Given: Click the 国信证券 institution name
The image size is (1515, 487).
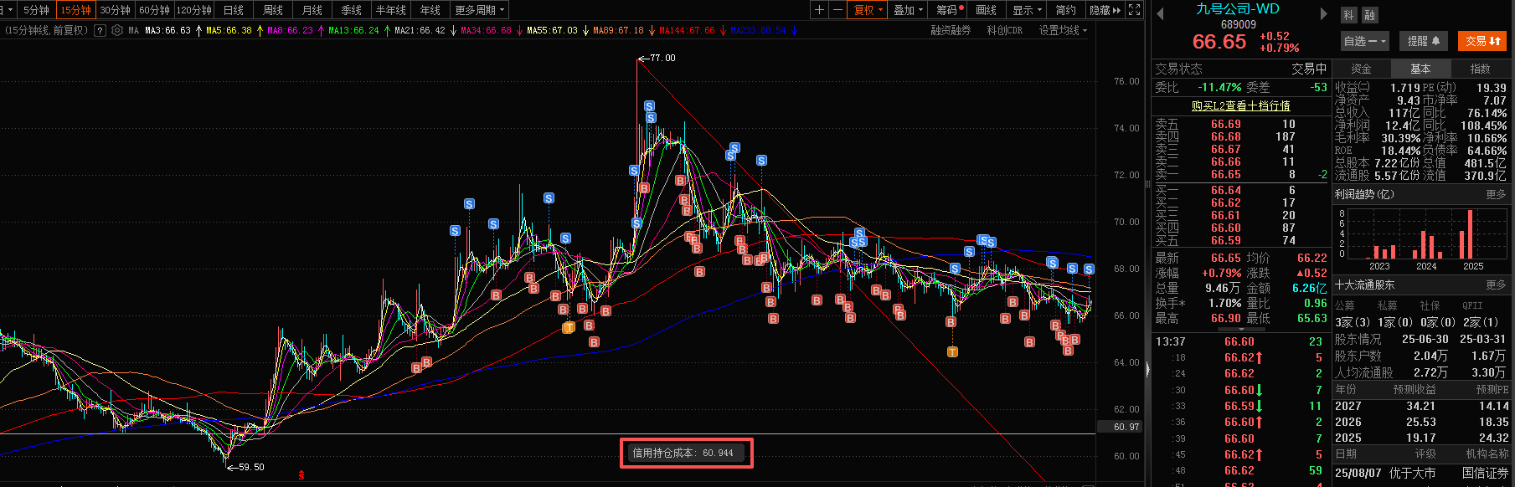Looking at the screenshot, I should [1485, 473].
